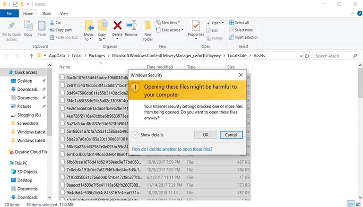Screen dimensions: 363x207
Task: Click Pin to Quick access icon
Action: (11, 26)
